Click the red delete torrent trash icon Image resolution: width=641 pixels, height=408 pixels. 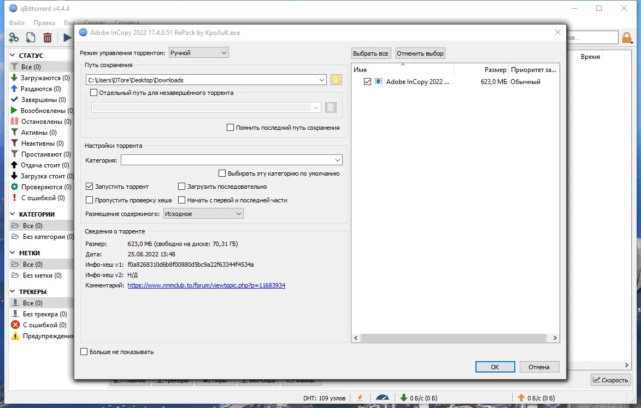[48, 38]
